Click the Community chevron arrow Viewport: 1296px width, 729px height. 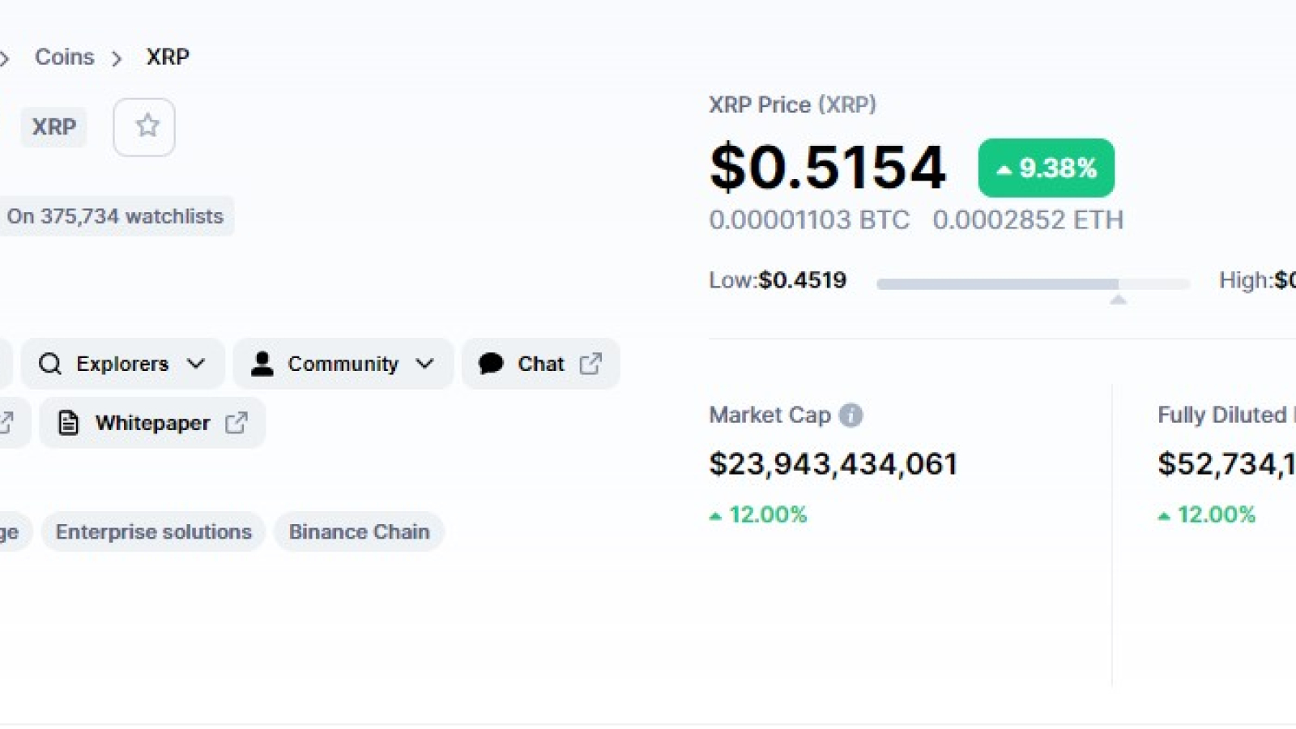tap(425, 364)
